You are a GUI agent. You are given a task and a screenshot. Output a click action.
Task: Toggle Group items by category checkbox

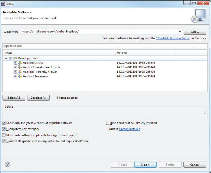pyautogui.click(x=4, y=129)
